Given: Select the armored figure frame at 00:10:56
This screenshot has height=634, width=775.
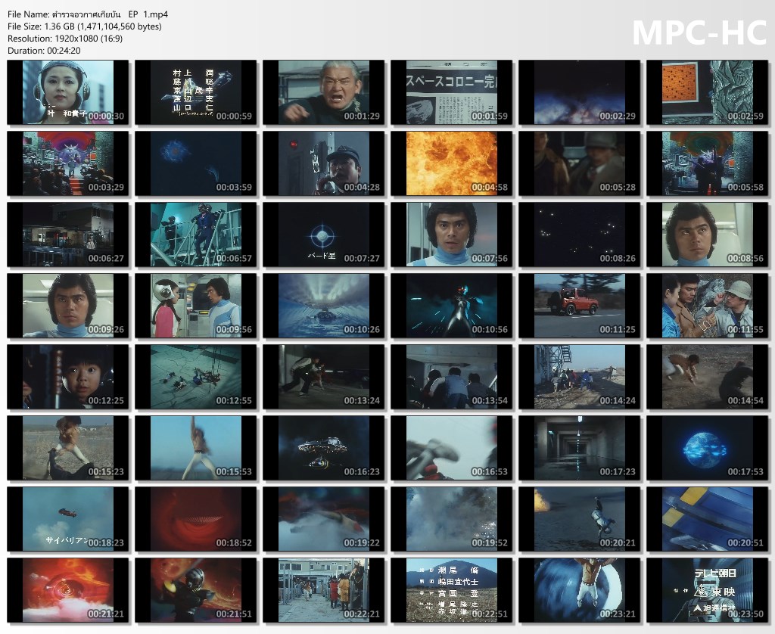Looking at the screenshot, I should [452, 306].
